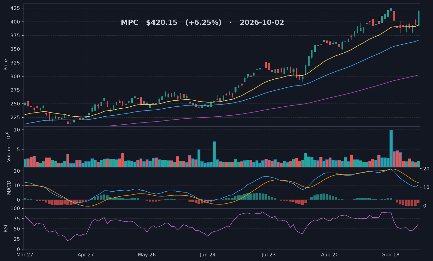Screen dimensions: 433x261
Task: Select the 350 price tick label
Action: (x=16, y=49)
